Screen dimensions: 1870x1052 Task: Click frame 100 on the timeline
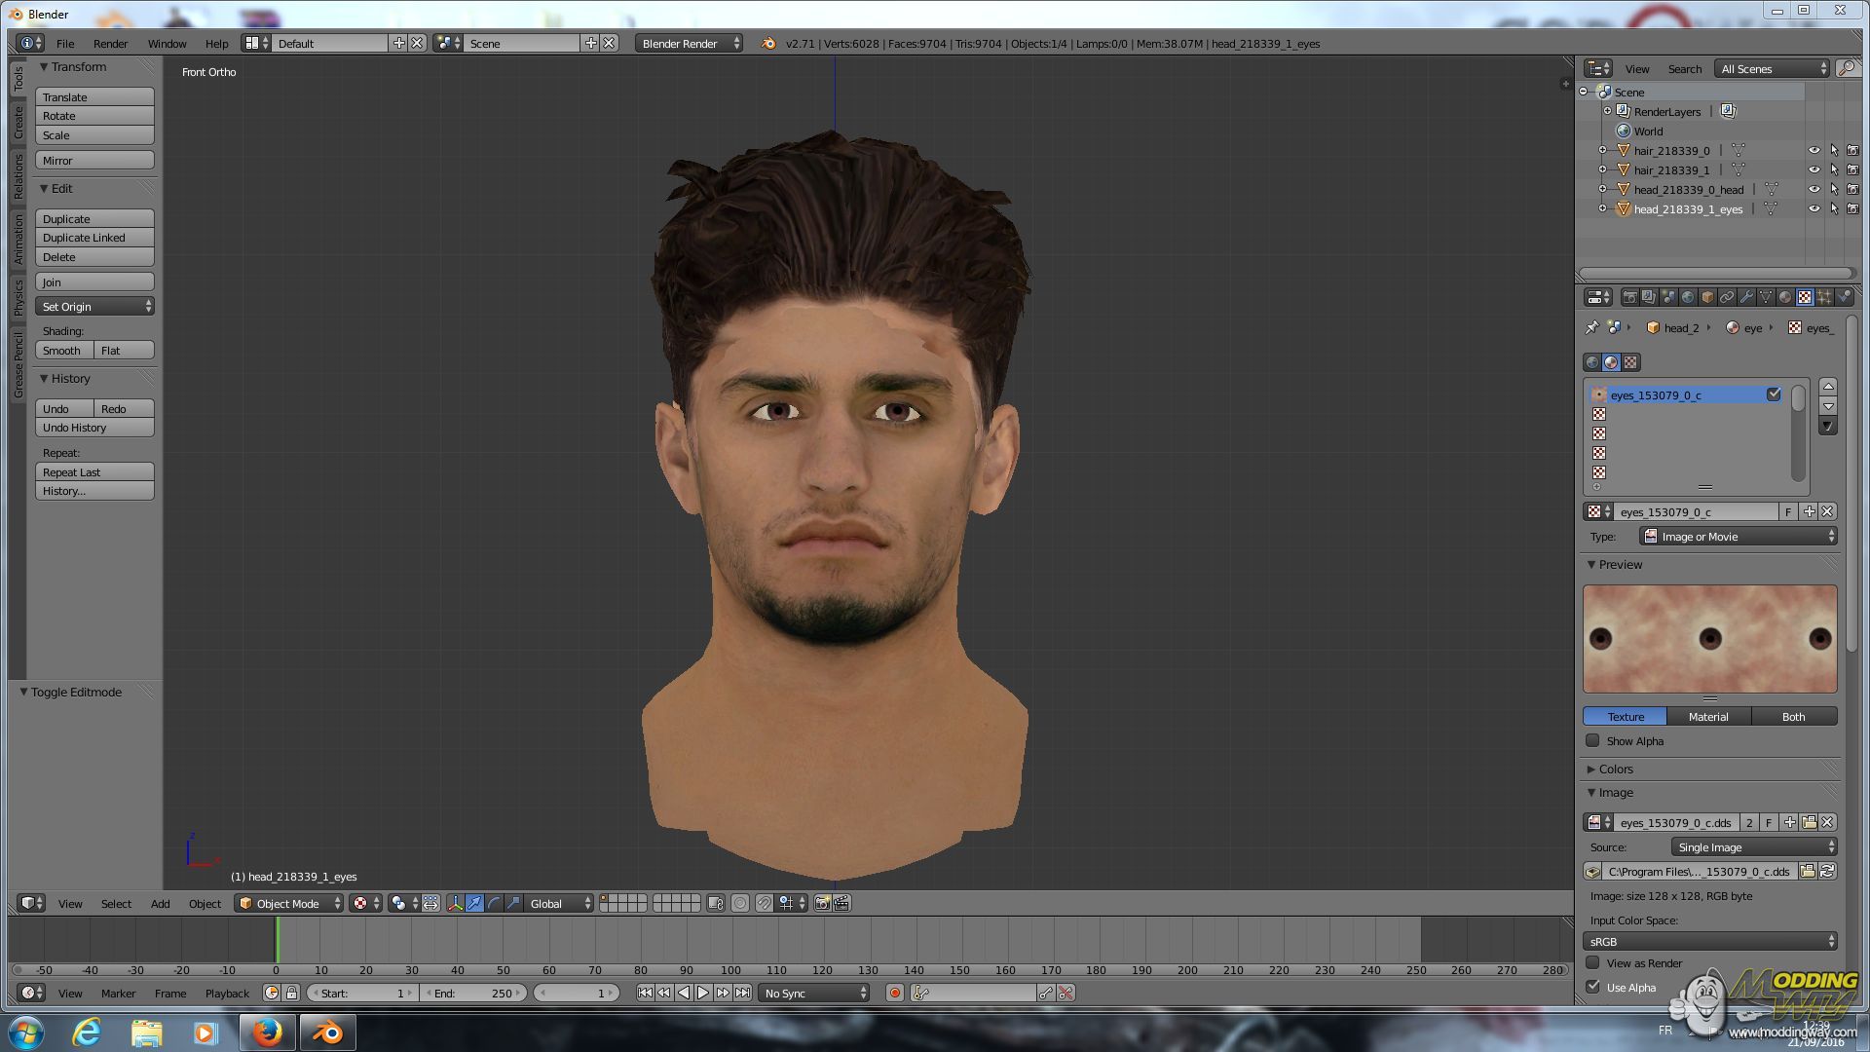[x=730, y=941]
